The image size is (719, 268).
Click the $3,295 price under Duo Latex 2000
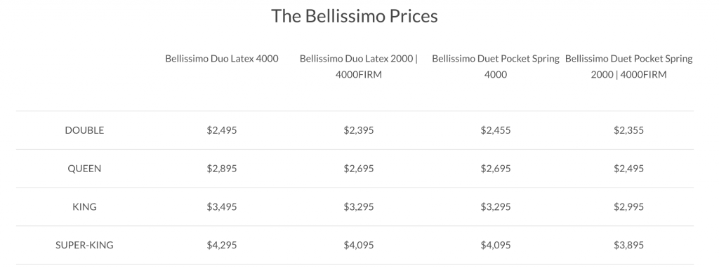coord(359,207)
